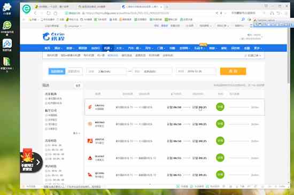Click the browser home icon
This screenshot has height=195, width=294.
pos(56,13)
